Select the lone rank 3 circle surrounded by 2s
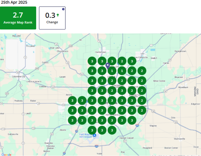This screenshot has height=156, width=201. [x=122, y=91]
